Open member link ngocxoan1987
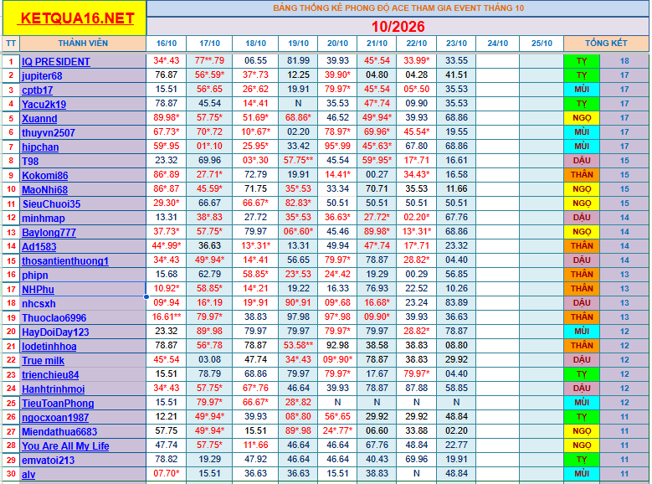This screenshot has height=484, width=652. pyautogui.click(x=55, y=417)
